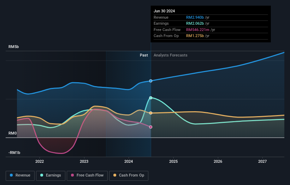Click the RM1.275b cash from op value
290x185 pixels.
[195, 36]
